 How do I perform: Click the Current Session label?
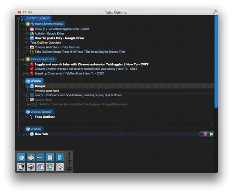[38, 18]
